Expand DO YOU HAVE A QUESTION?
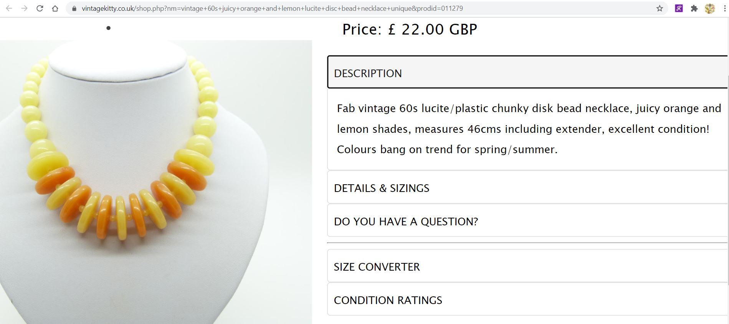The height and width of the screenshot is (324, 729). tap(527, 222)
